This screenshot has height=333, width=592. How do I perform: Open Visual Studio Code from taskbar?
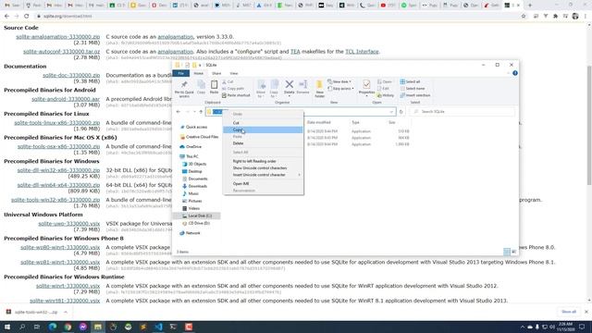[x=158, y=327]
